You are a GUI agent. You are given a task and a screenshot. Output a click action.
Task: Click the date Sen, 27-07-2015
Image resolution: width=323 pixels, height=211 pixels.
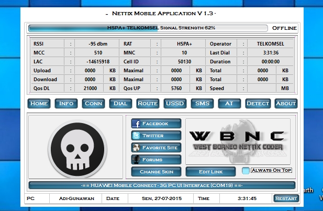pyautogui.click(x=162, y=198)
